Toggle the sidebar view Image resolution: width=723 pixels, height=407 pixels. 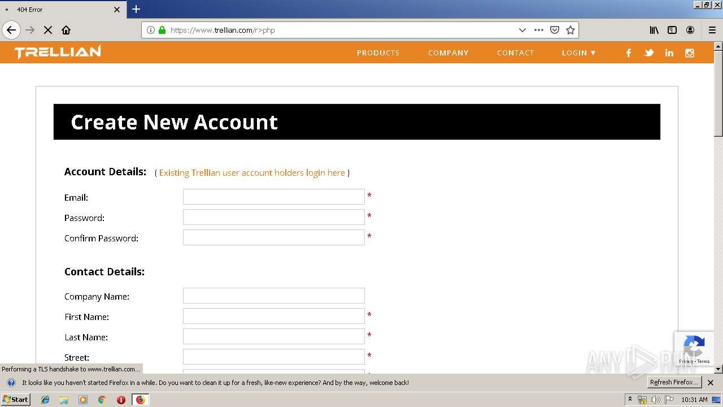pyautogui.click(x=672, y=30)
